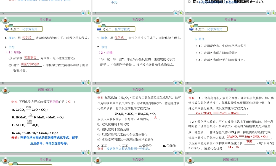
Task: Click the equation 2Na2O2 + 2CO2 on slide 12
Action: point(135,114)
